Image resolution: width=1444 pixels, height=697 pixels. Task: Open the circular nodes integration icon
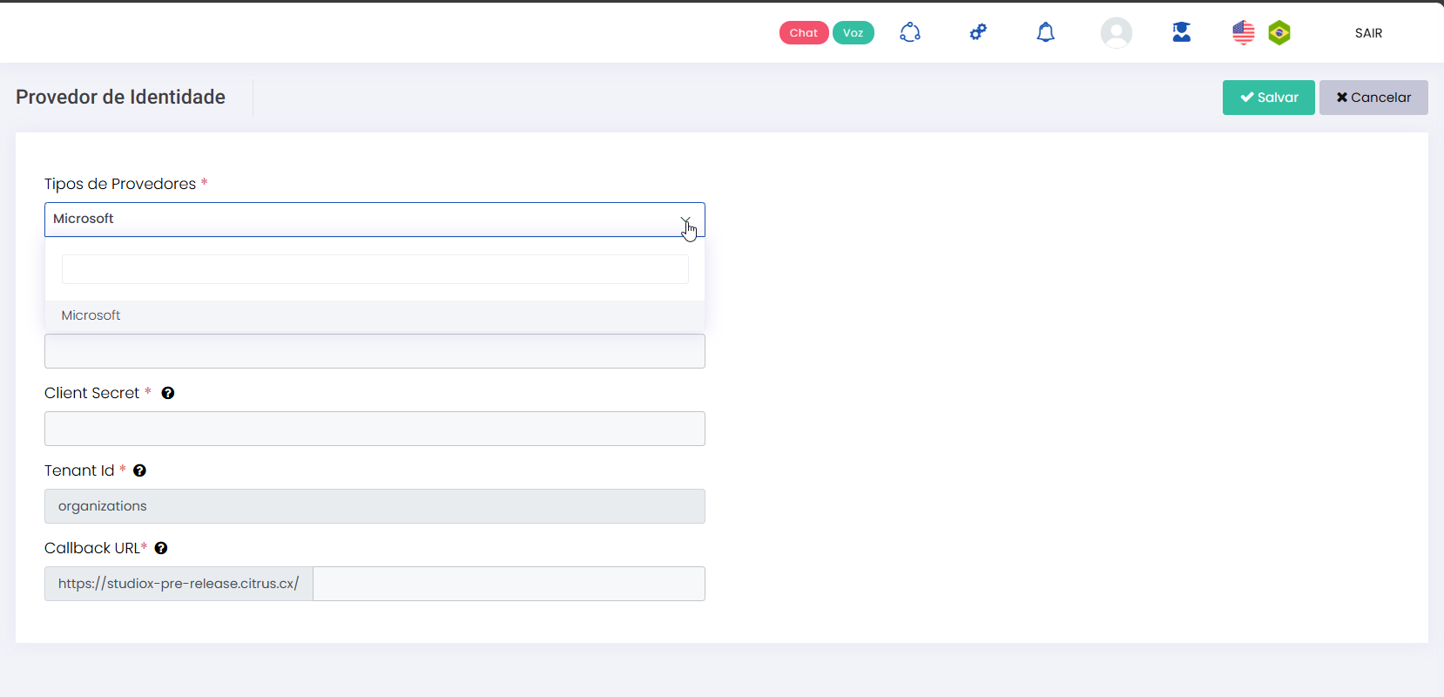pyautogui.click(x=910, y=33)
